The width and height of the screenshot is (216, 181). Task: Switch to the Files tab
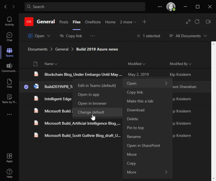pyautogui.click(x=77, y=22)
